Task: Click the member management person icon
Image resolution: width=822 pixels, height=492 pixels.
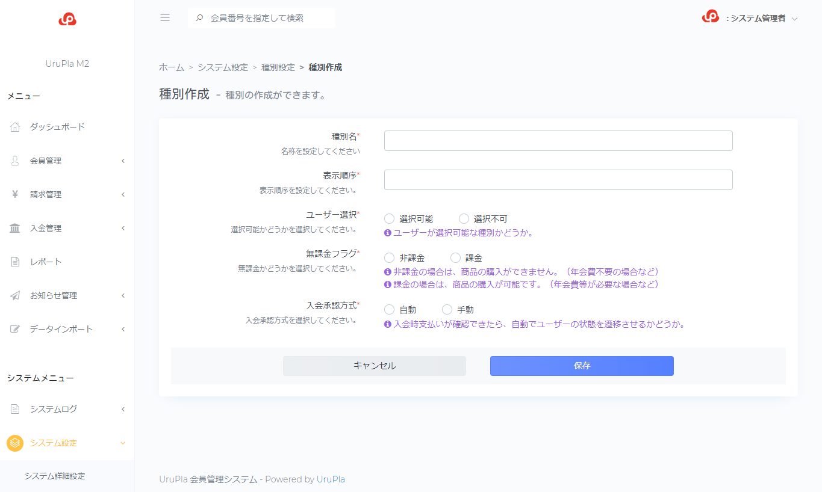Action: click(x=16, y=161)
